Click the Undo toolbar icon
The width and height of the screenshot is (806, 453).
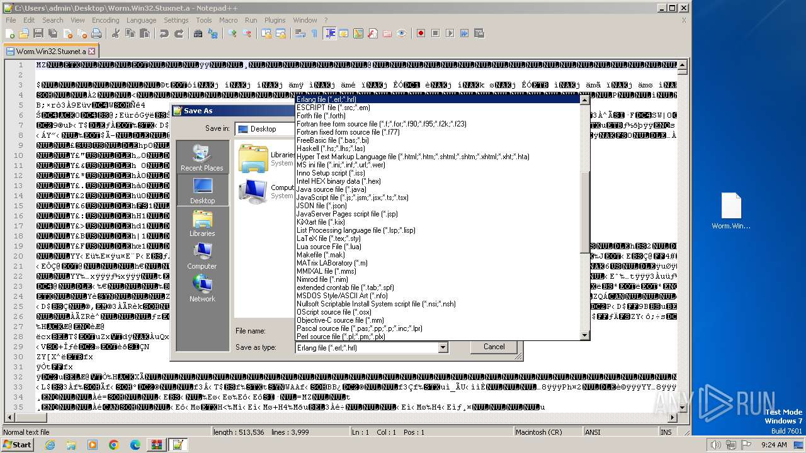click(x=164, y=33)
